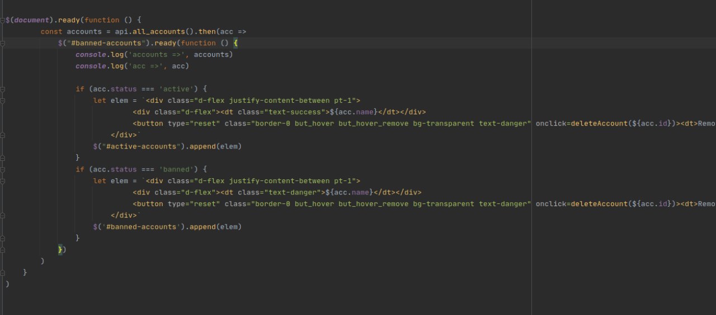Collapse the $("#banned-accounts").ready fold marker

(3, 43)
